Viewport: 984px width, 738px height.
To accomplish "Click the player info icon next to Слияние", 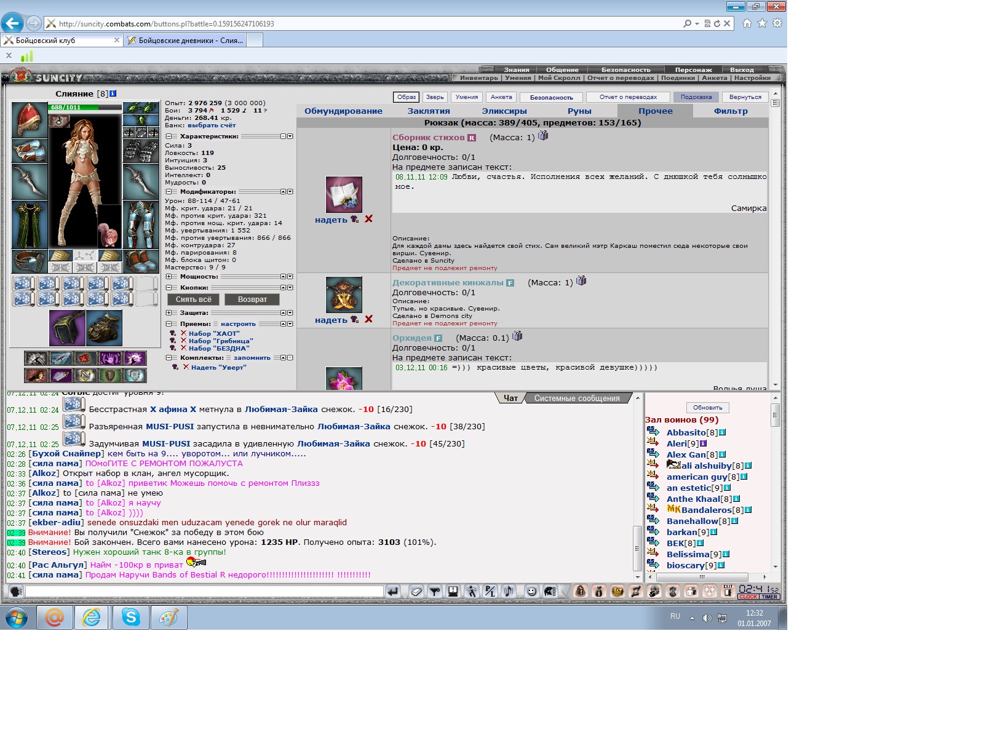I will [113, 93].
